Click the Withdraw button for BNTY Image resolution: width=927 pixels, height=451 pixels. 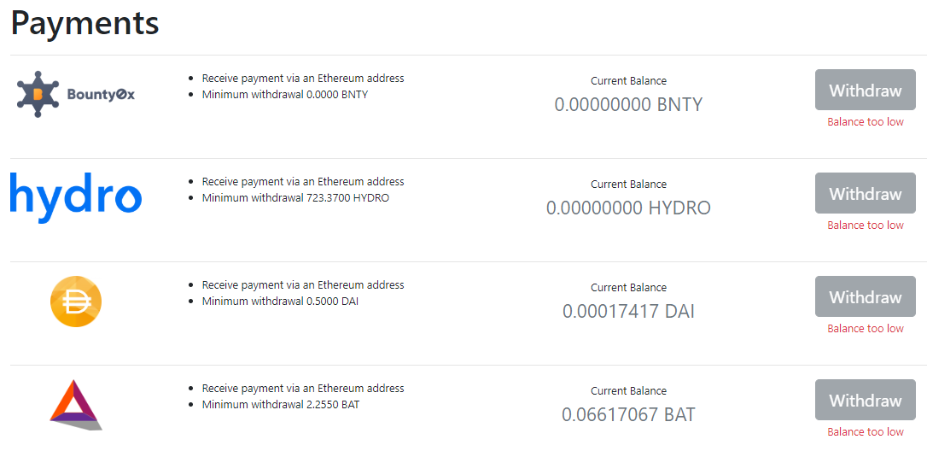(x=865, y=90)
